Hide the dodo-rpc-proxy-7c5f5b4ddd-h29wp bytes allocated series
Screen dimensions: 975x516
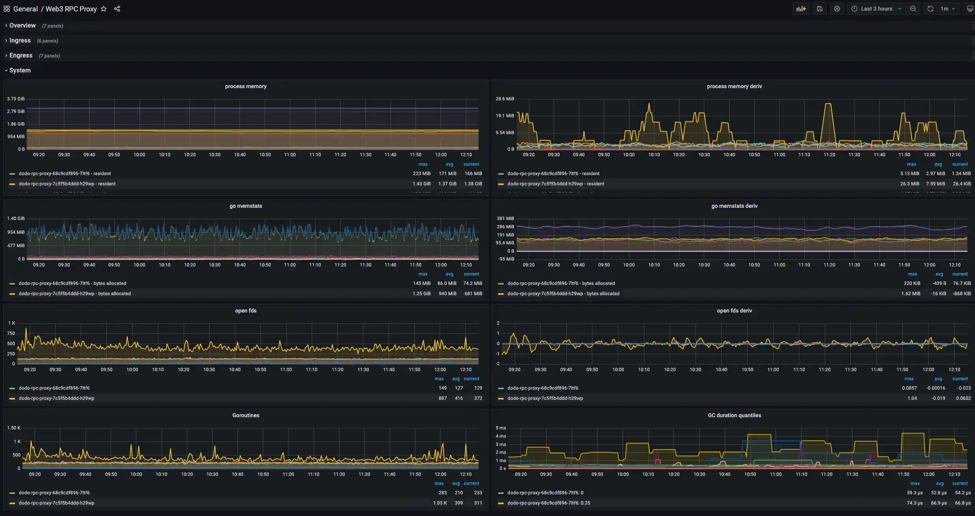click(x=74, y=293)
